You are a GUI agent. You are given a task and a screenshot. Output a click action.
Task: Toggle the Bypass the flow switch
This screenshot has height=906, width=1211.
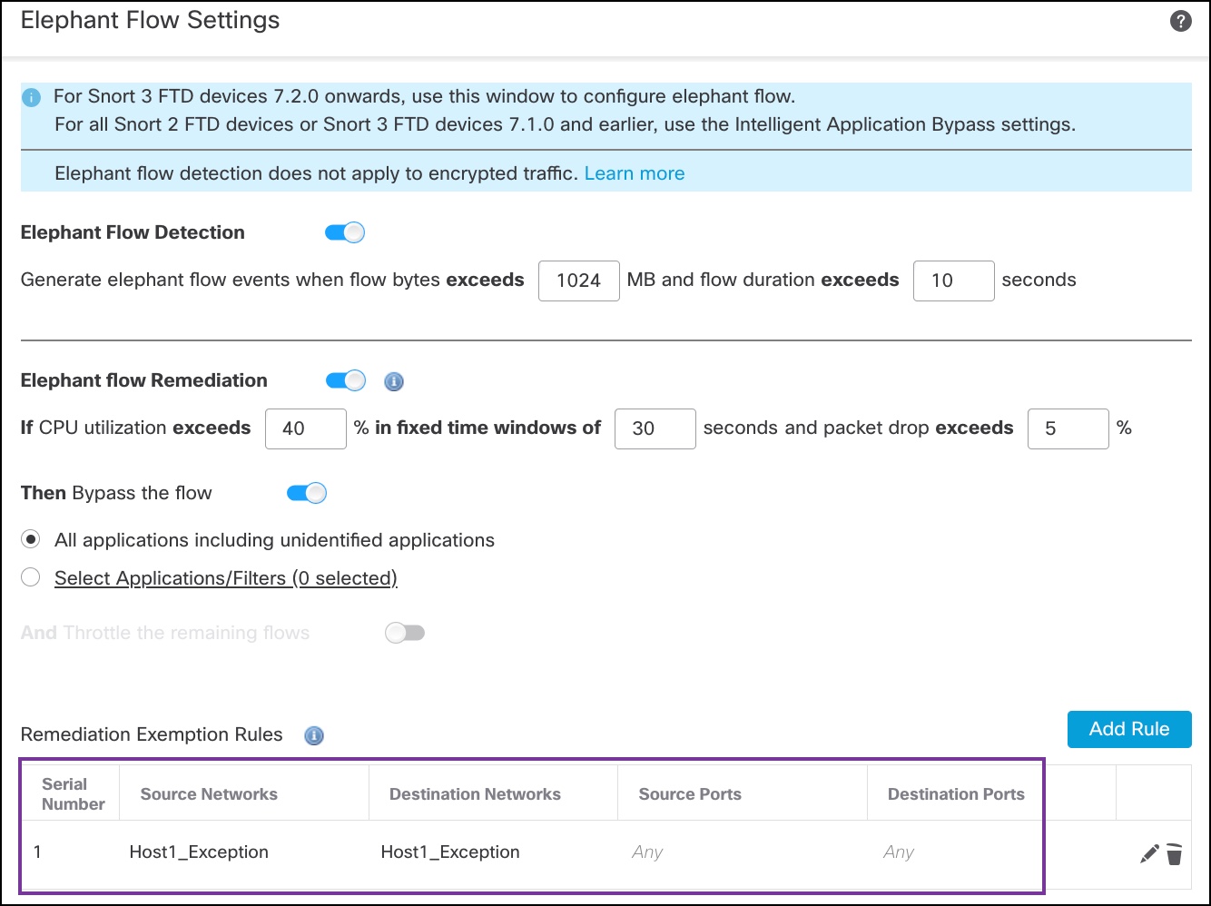coord(307,493)
